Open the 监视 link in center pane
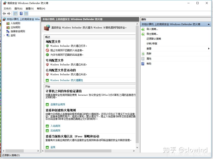This screenshot has height=159, width=213. point(53,147)
